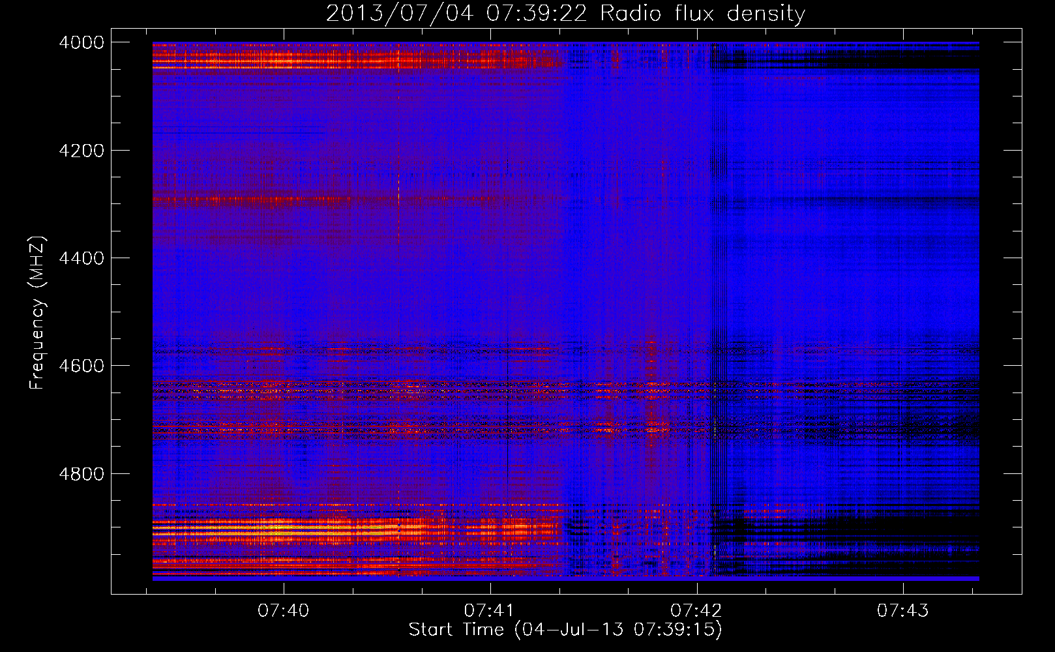Click the 07:40 time tick label

click(284, 611)
